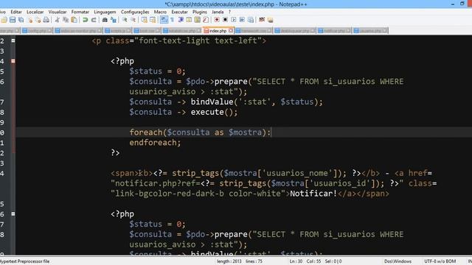Switch to the config.php tab
Image resolution: width=472 pixels, height=265 pixels.
[x=37, y=31]
